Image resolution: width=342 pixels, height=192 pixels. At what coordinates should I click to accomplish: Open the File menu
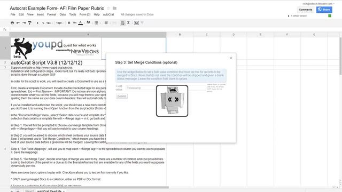pos(13,14)
